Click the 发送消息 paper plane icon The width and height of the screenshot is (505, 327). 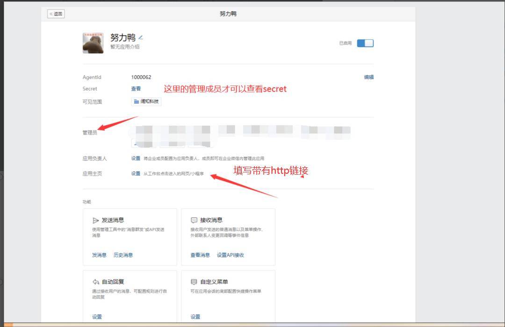[x=96, y=220]
